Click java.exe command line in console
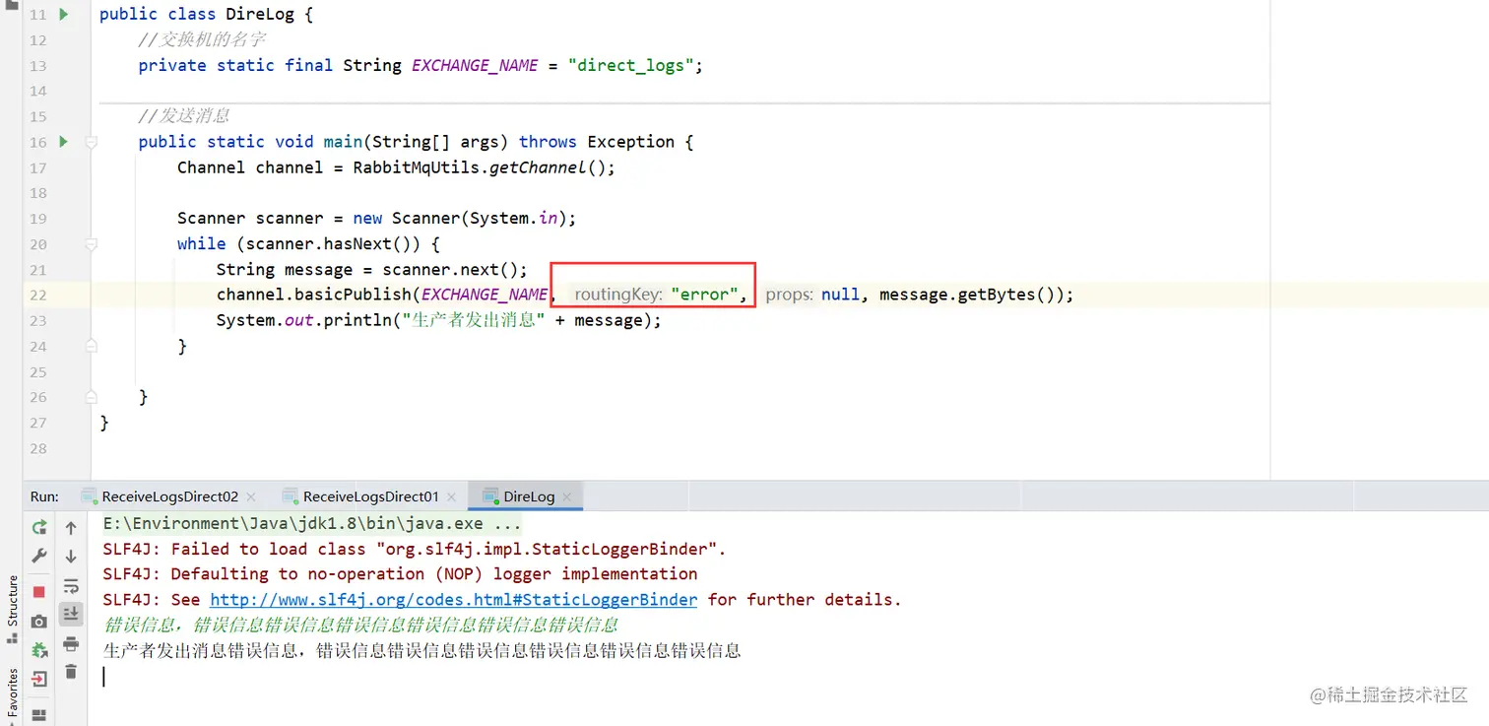 pos(312,523)
